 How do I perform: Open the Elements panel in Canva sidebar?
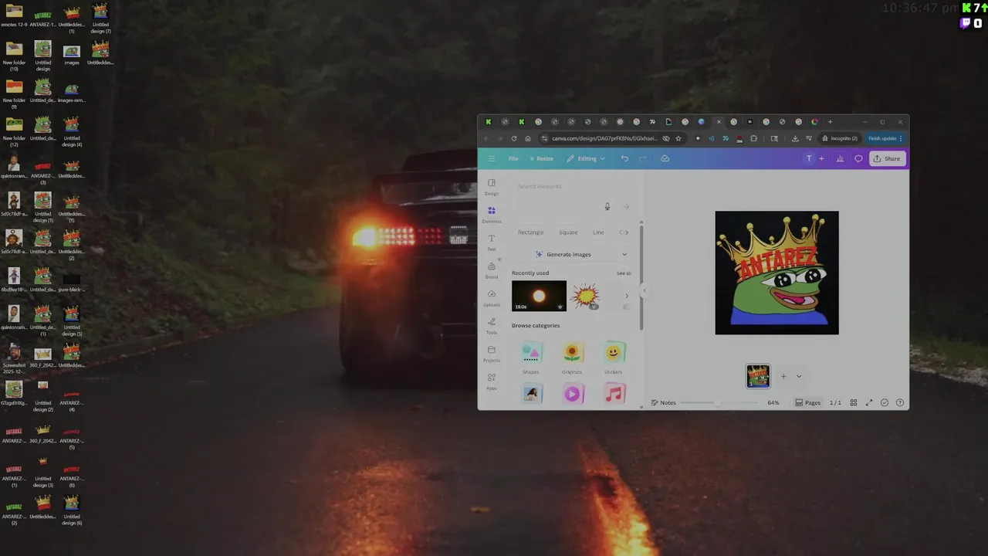(492, 214)
